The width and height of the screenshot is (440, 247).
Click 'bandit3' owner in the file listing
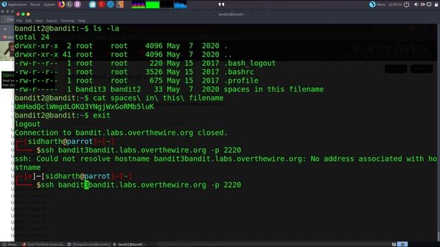tap(91, 89)
